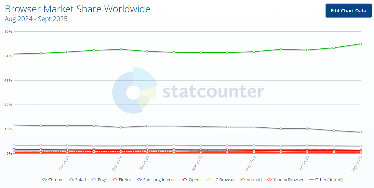Click the blue Edge legend icon
The height and width of the screenshot is (188, 374).
(93, 180)
